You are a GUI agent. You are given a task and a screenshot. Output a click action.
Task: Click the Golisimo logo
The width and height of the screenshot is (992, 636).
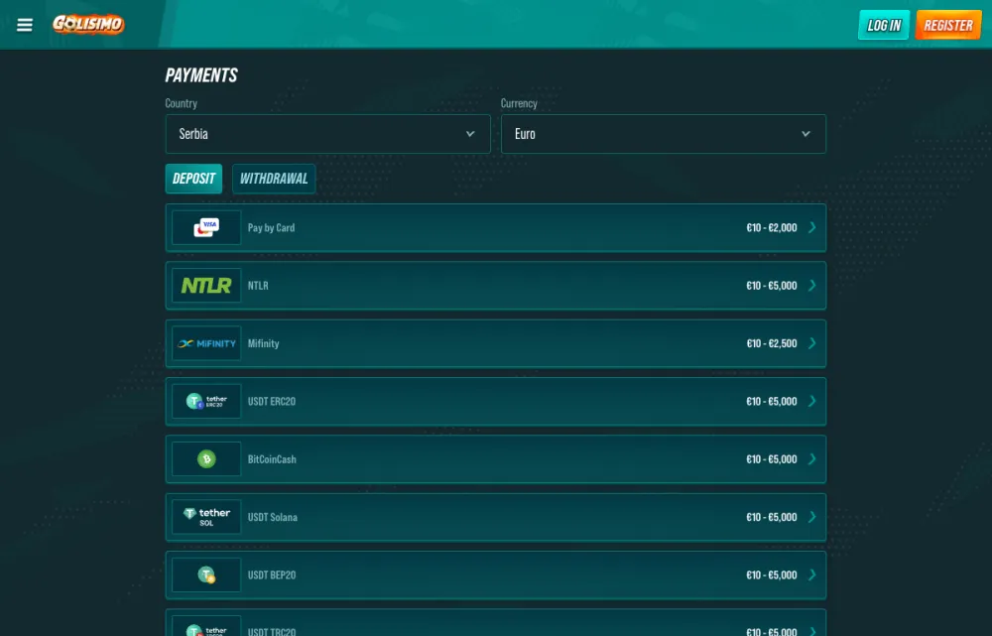click(x=88, y=24)
